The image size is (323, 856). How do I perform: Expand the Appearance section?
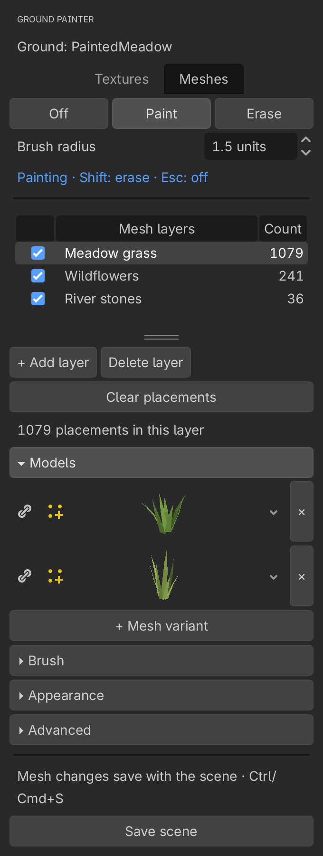coord(161,695)
